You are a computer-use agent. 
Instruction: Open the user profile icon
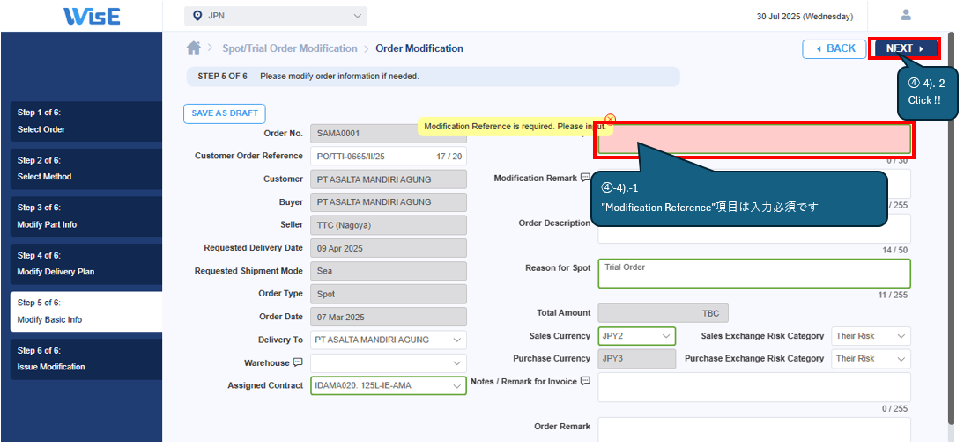(x=906, y=15)
